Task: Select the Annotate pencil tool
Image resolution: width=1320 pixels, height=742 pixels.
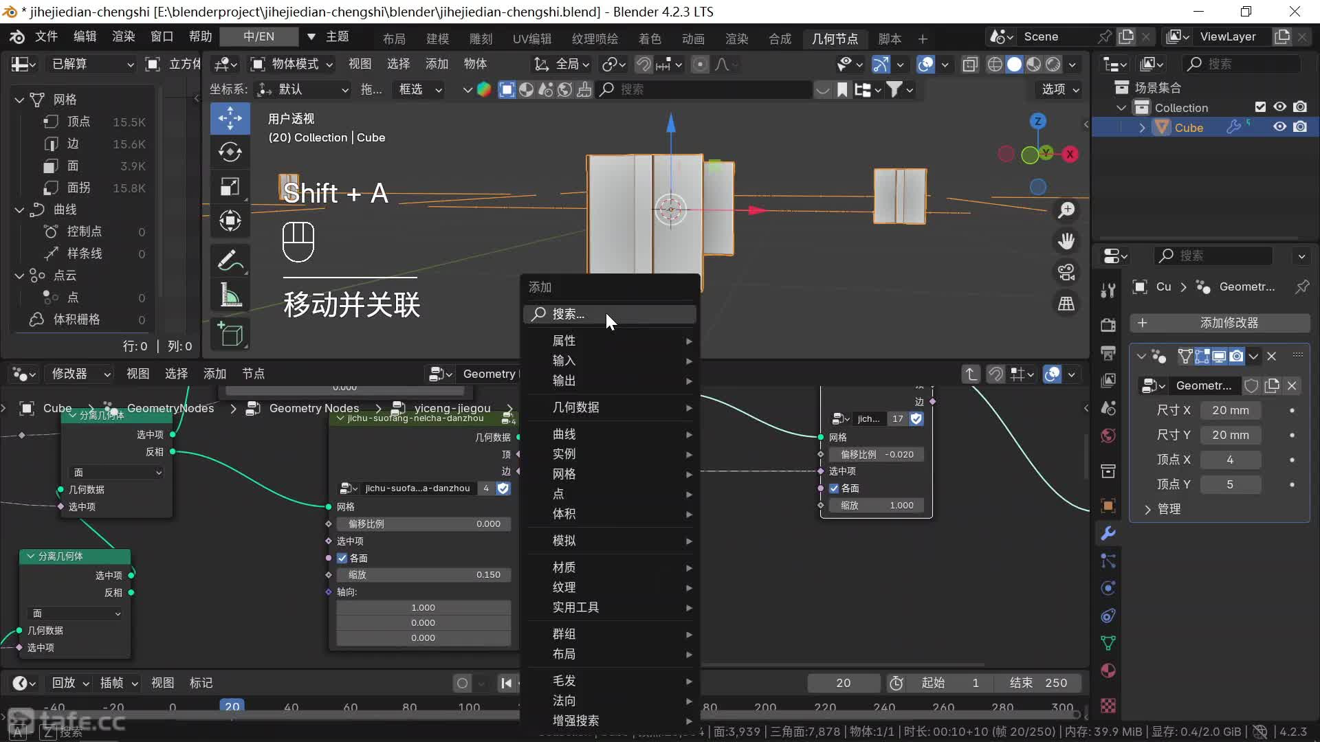Action: (230, 261)
